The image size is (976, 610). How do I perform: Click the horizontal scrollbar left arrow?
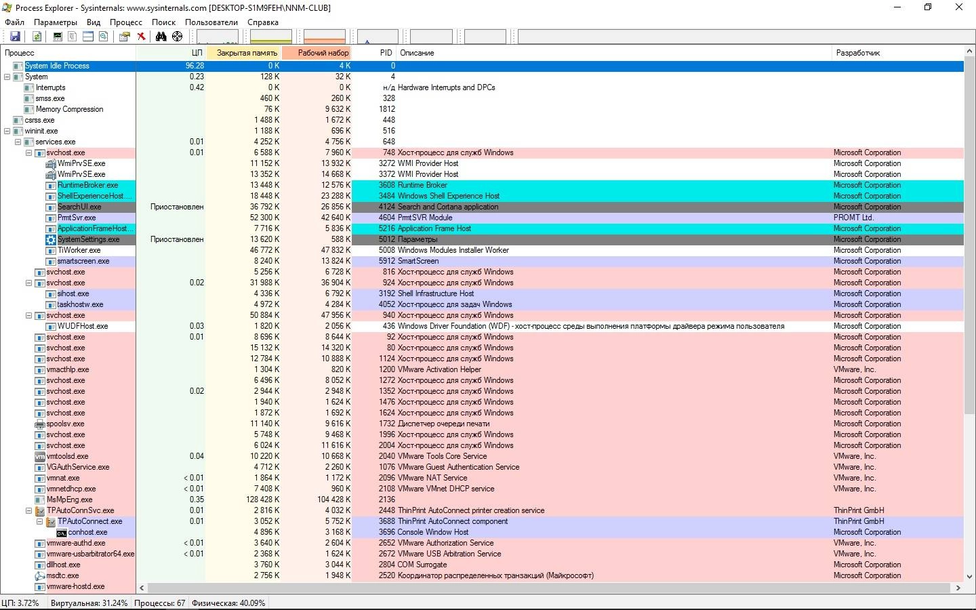[x=142, y=588]
